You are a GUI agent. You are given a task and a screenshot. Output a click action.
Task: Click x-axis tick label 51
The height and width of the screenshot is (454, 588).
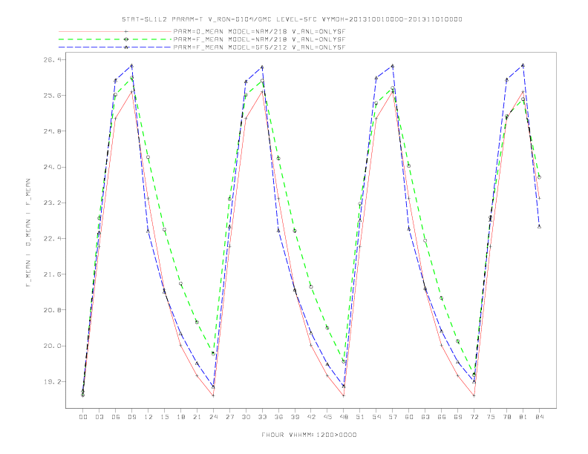[x=360, y=417]
